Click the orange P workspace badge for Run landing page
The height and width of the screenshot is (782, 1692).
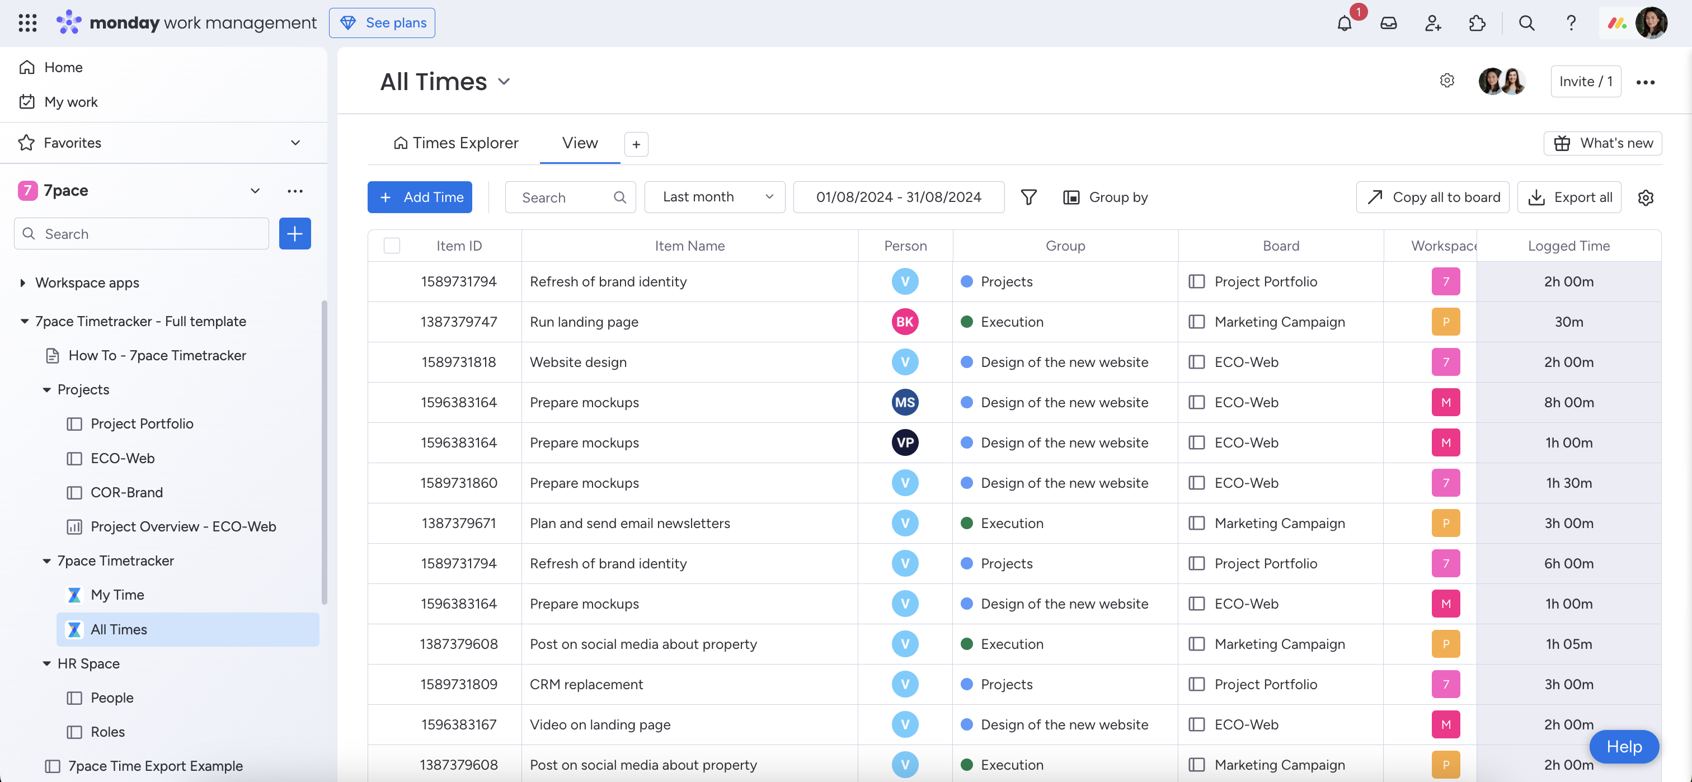1446,322
